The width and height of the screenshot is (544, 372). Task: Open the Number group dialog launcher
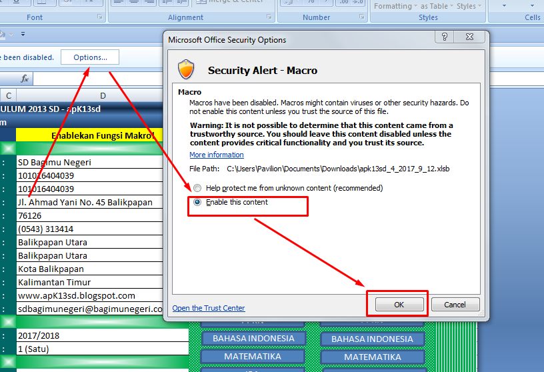[x=361, y=17]
